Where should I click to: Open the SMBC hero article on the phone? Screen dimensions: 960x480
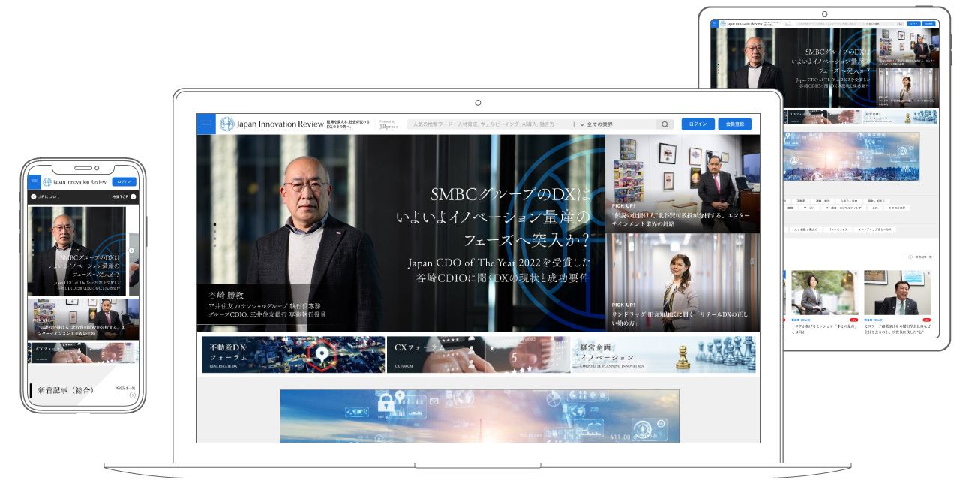[x=78, y=251]
